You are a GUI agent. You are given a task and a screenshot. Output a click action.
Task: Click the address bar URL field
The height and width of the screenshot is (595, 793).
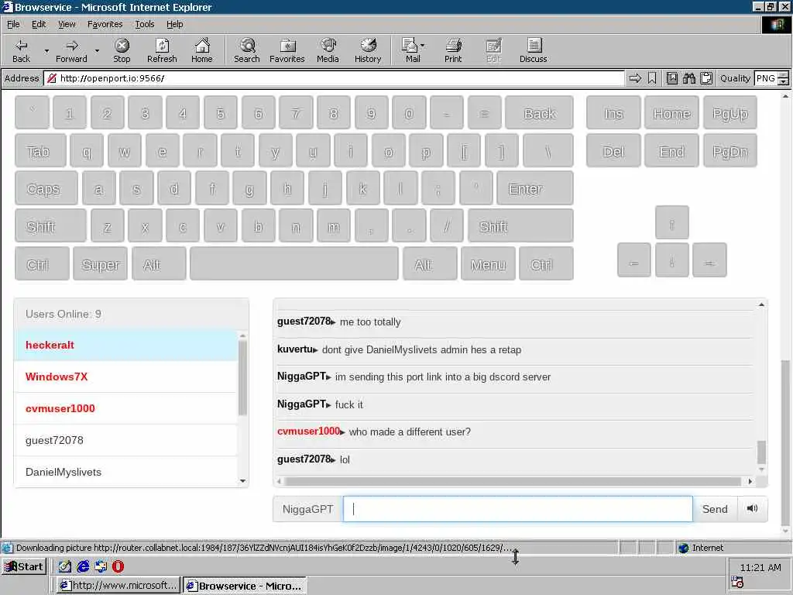(334, 78)
